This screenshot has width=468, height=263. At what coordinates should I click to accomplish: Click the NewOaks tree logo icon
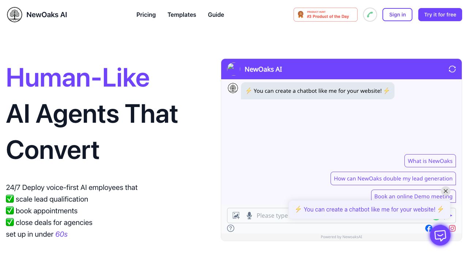tap(15, 15)
